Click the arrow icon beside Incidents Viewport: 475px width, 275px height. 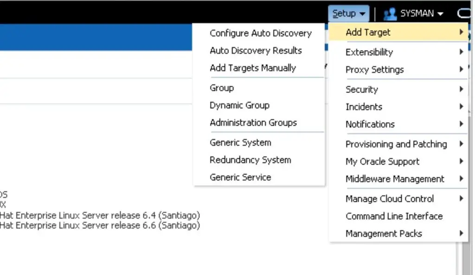[461, 107]
